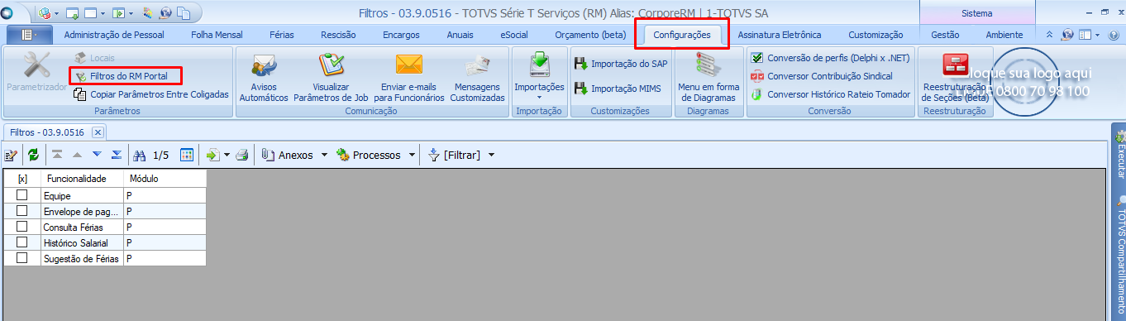Open the application menu button
This screenshot has height=321, width=1126.
tap(29, 35)
